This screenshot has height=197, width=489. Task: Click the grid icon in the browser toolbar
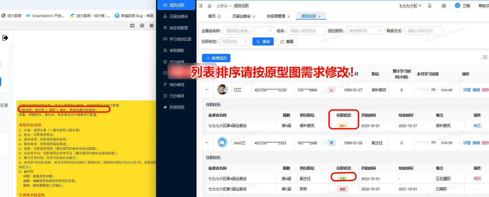point(152,26)
